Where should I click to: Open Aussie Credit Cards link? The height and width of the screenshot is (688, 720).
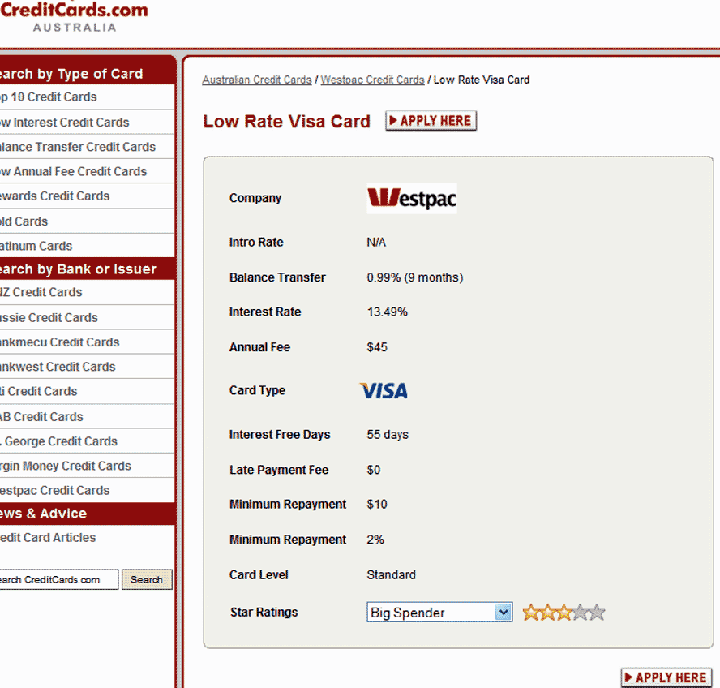[88, 317]
